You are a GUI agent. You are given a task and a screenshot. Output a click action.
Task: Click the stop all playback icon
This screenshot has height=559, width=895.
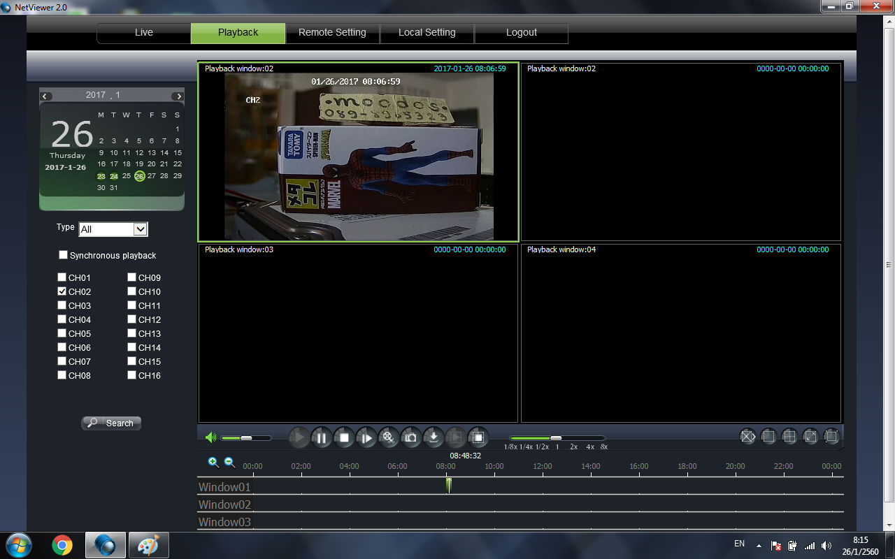coord(478,438)
